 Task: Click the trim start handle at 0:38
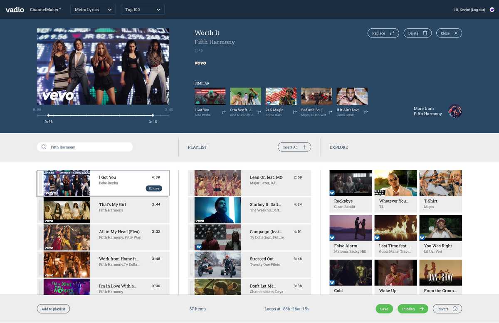point(49,115)
